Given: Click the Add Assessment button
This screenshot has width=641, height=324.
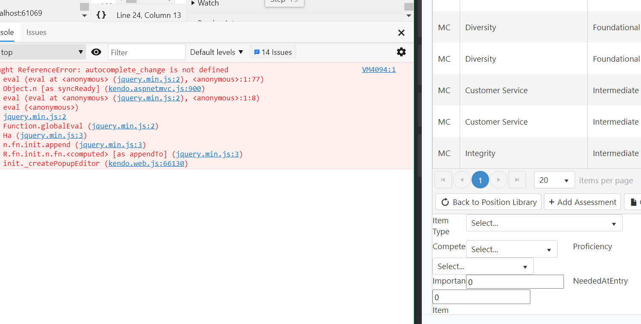Looking at the screenshot, I should 582,202.
